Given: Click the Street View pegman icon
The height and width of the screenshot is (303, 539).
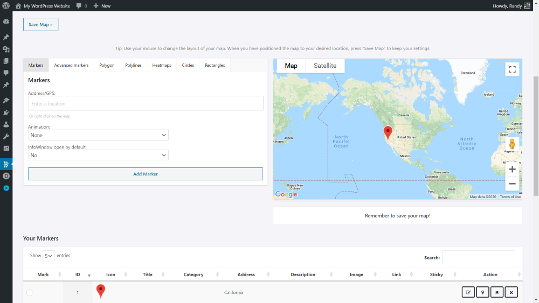Looking at the screenshot, I should coord(512,144).
